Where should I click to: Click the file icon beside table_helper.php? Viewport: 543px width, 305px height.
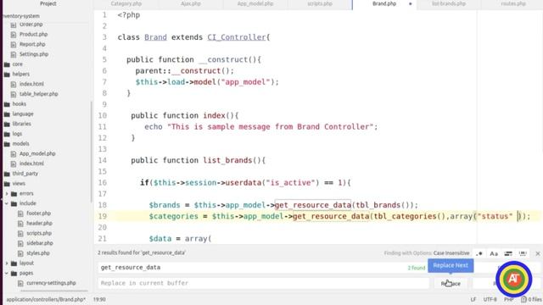tap(14, 94)
